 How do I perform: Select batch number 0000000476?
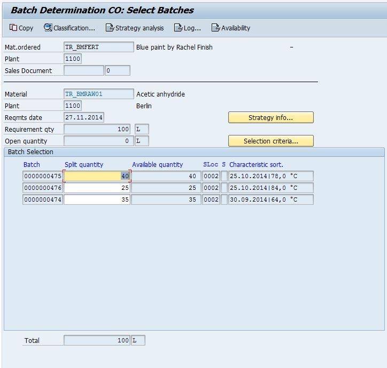[x=43, y=188]
